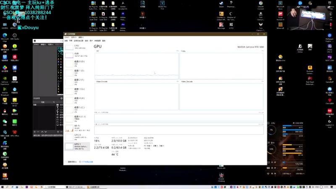
Task: Switch to OBS via taskbar button
Action: 75,187
